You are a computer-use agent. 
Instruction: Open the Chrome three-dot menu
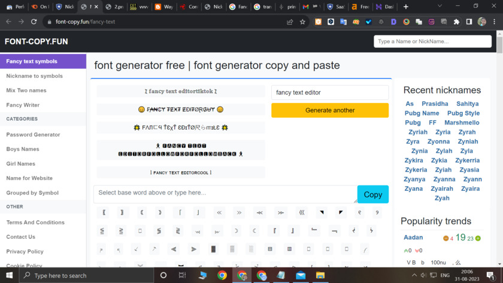495,22
